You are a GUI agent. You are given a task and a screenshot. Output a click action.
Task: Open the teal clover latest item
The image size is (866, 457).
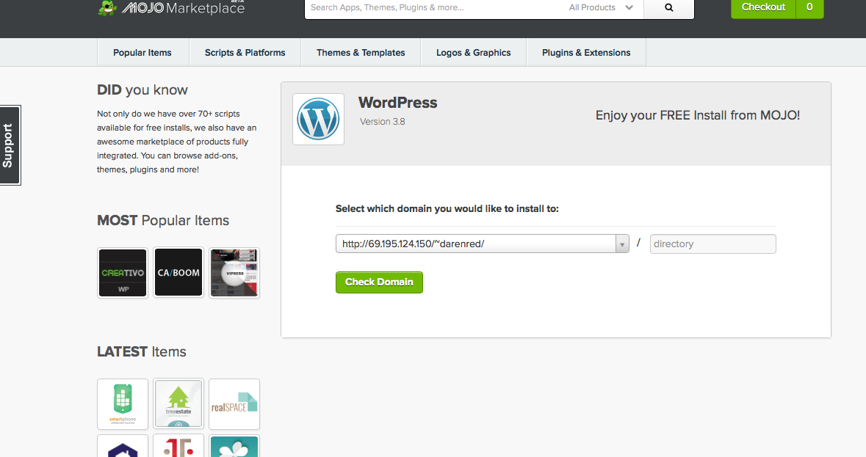234,446
